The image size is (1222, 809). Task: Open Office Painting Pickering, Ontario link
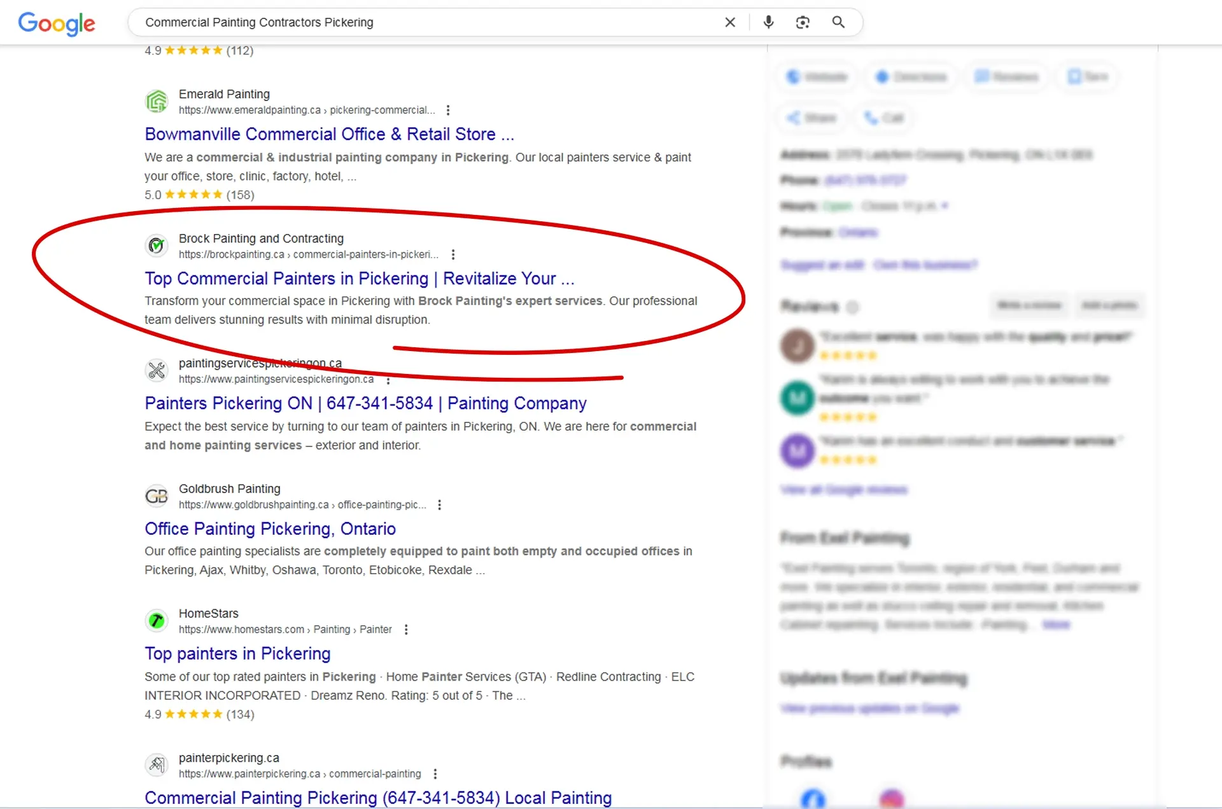pos(270,529)
